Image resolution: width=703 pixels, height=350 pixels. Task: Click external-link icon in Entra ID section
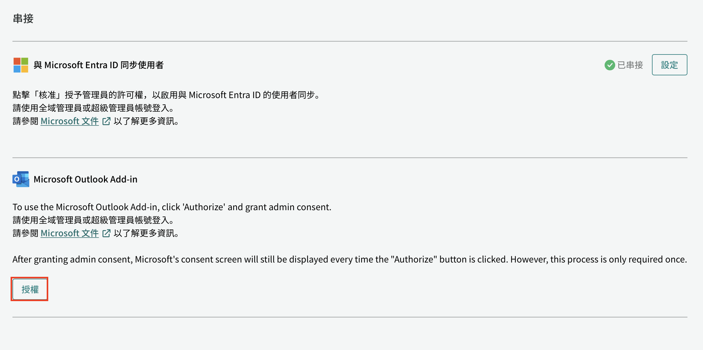coord(106,121)
